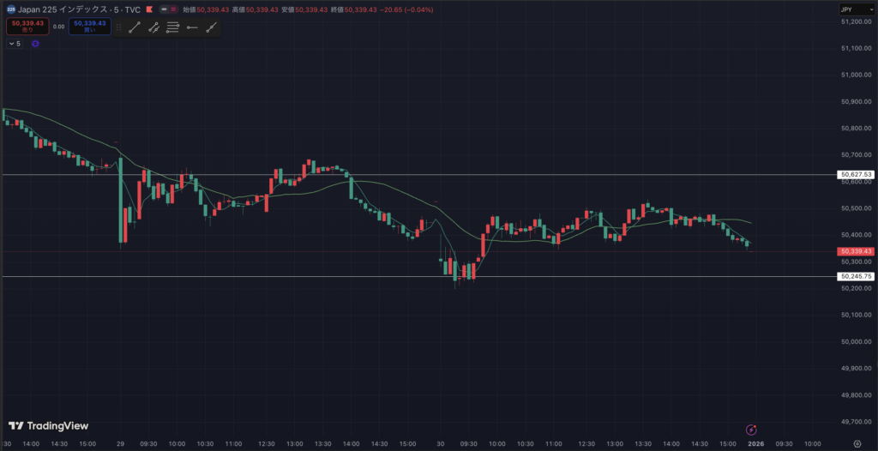Viewport: 878px width, 451px height.
Task: Collapse the indicator legend showing 5
Action: tap(14, 44)
